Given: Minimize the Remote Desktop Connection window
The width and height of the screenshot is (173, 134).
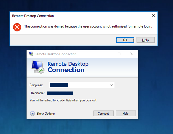Looking at the screenshot, I should point(107,54).
